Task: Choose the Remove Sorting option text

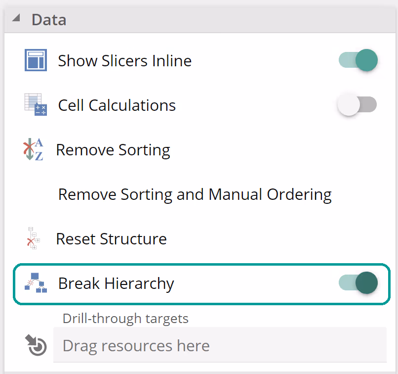Action: (x=113, y=150)
